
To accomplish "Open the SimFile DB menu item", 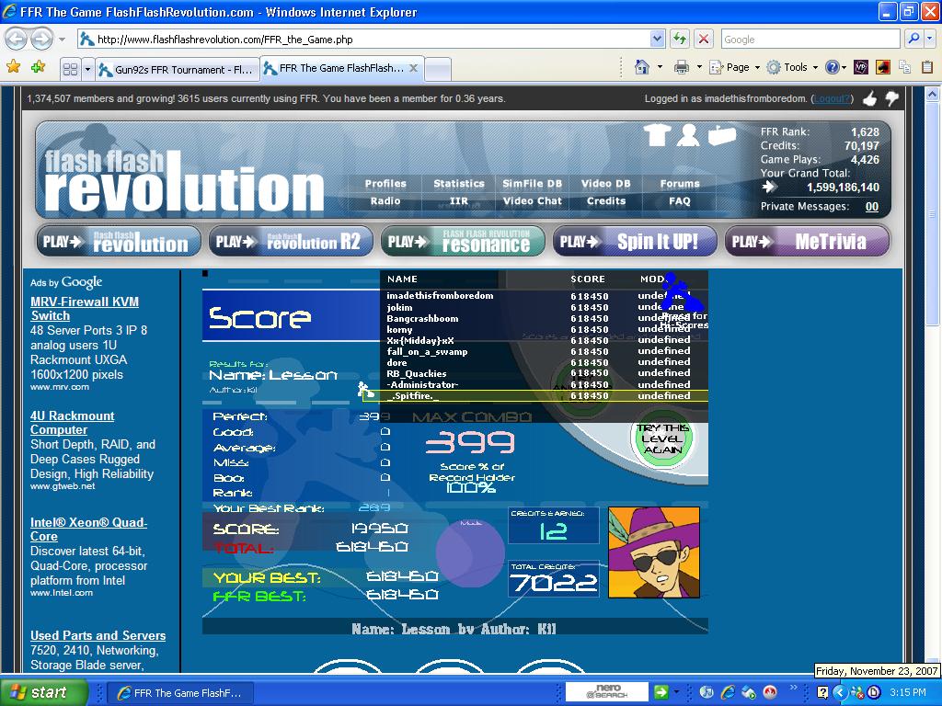I will click(x=532, y=184).
